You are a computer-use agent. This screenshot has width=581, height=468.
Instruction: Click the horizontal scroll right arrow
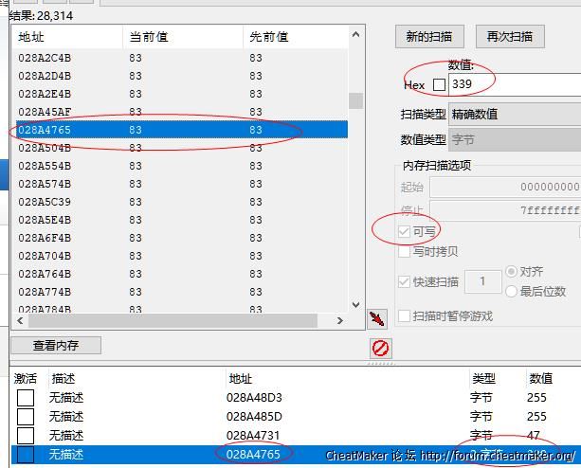click(x=340, y=321)
